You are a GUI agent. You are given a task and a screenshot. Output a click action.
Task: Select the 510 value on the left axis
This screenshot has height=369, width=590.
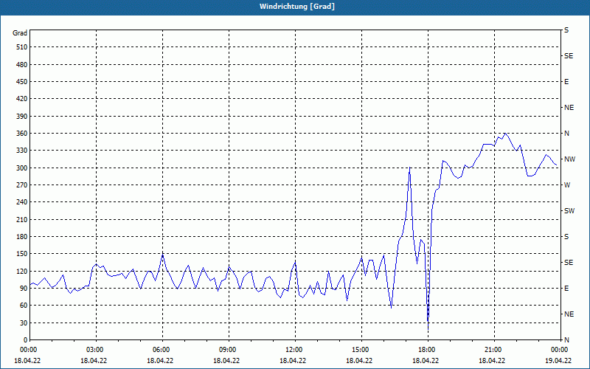pyautogui.click(x=22, y=47)
